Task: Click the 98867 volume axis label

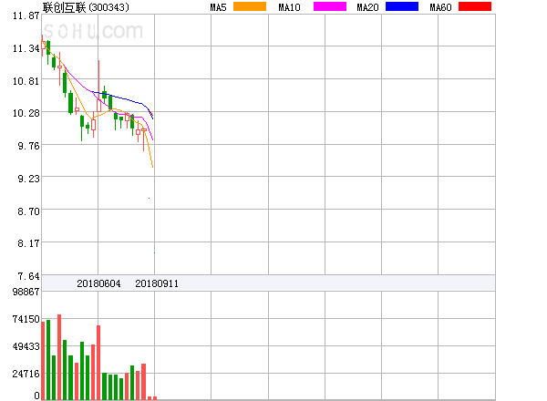Action: [19, 292]
